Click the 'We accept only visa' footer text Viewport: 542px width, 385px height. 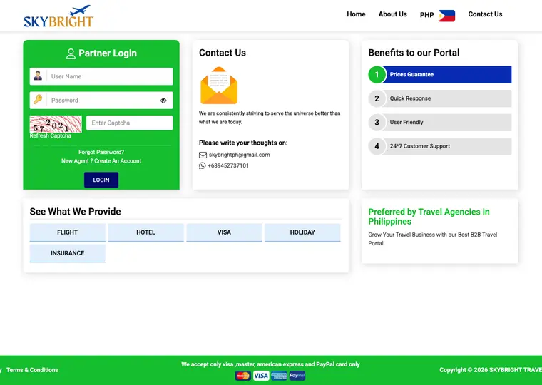tap(270, 364)
